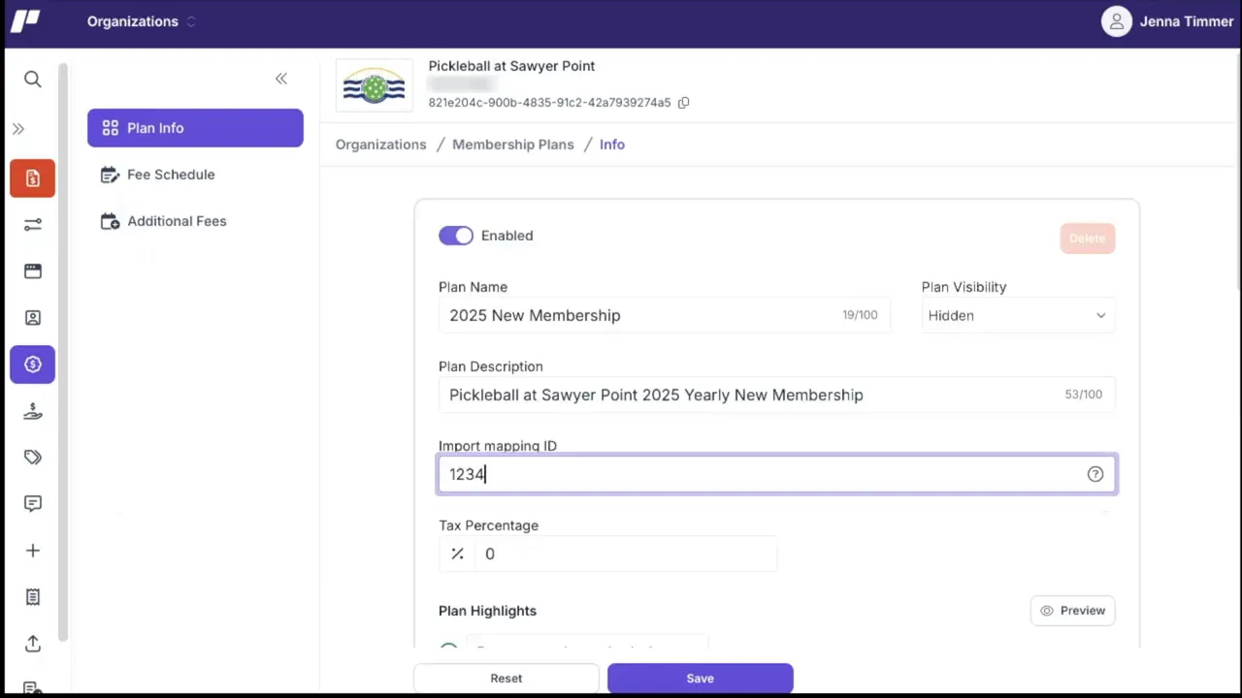
Task: Open the search panel
Action: click(32, 79)
